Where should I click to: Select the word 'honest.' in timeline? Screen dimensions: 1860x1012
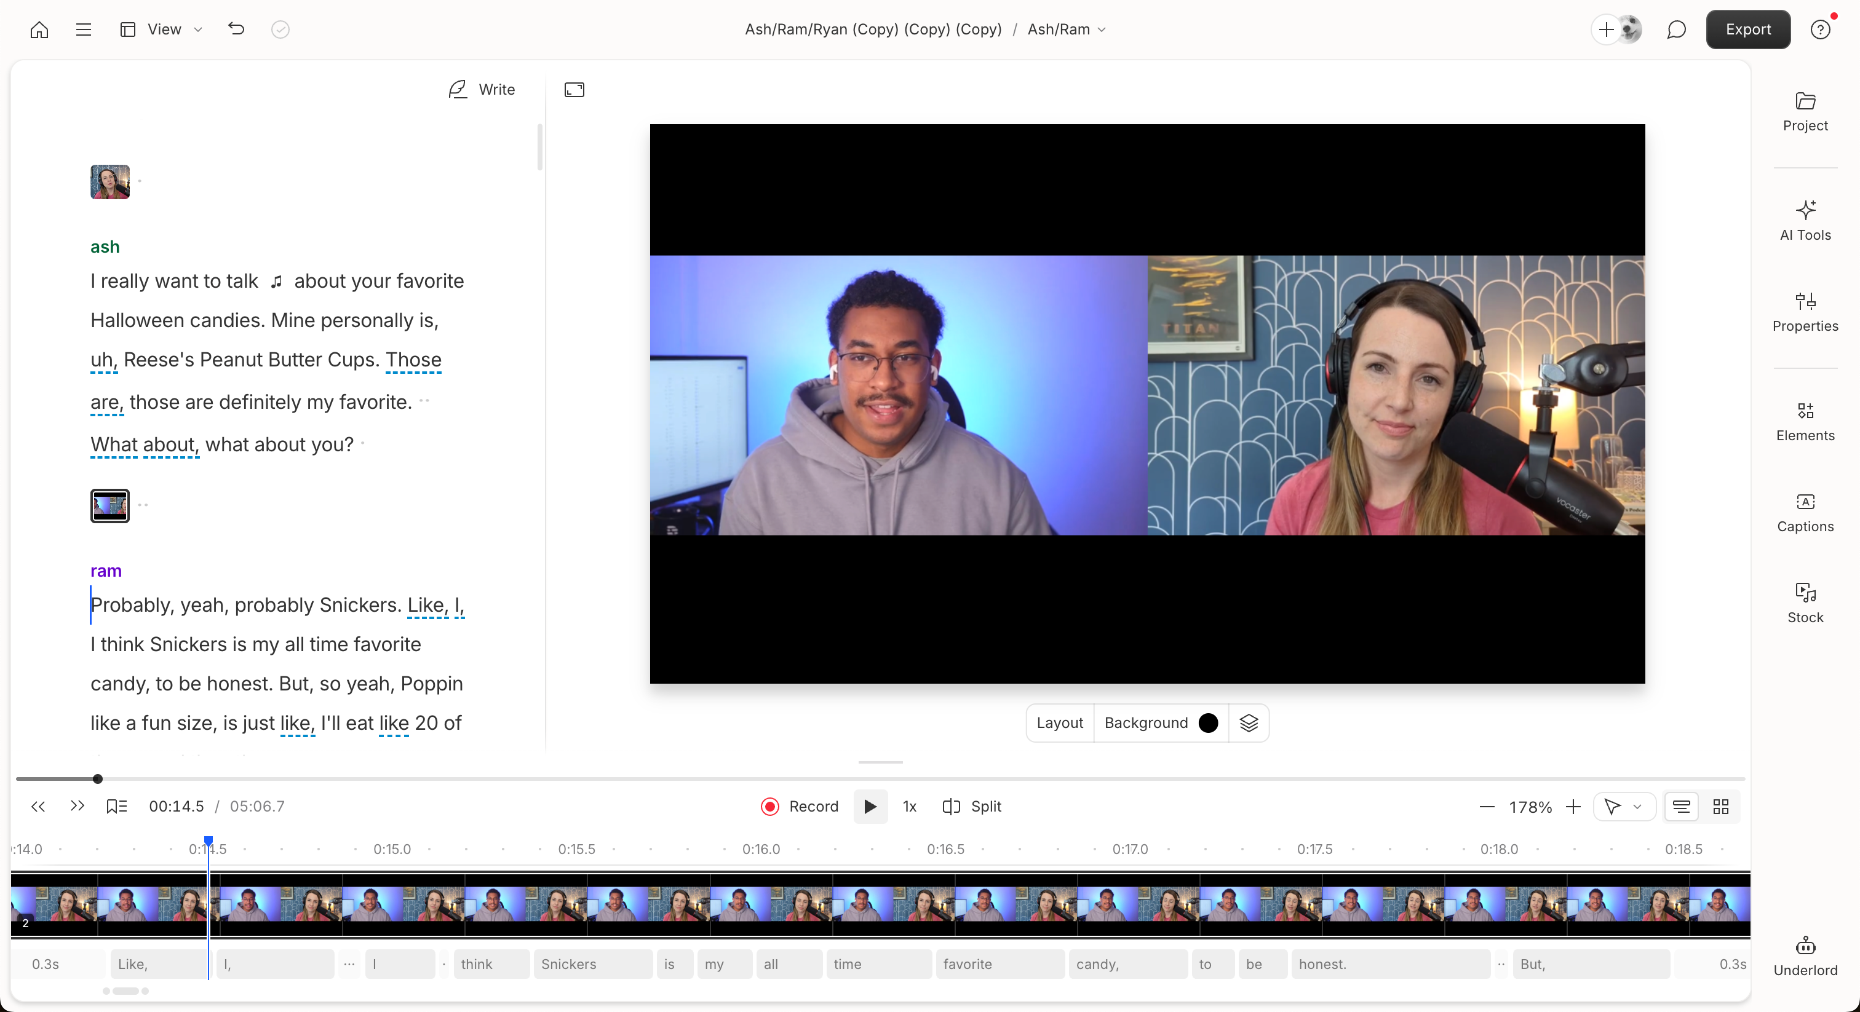(1390, 963)
